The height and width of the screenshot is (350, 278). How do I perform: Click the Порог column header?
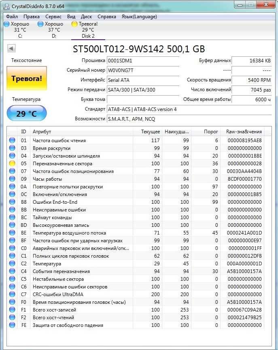[206, 132]
